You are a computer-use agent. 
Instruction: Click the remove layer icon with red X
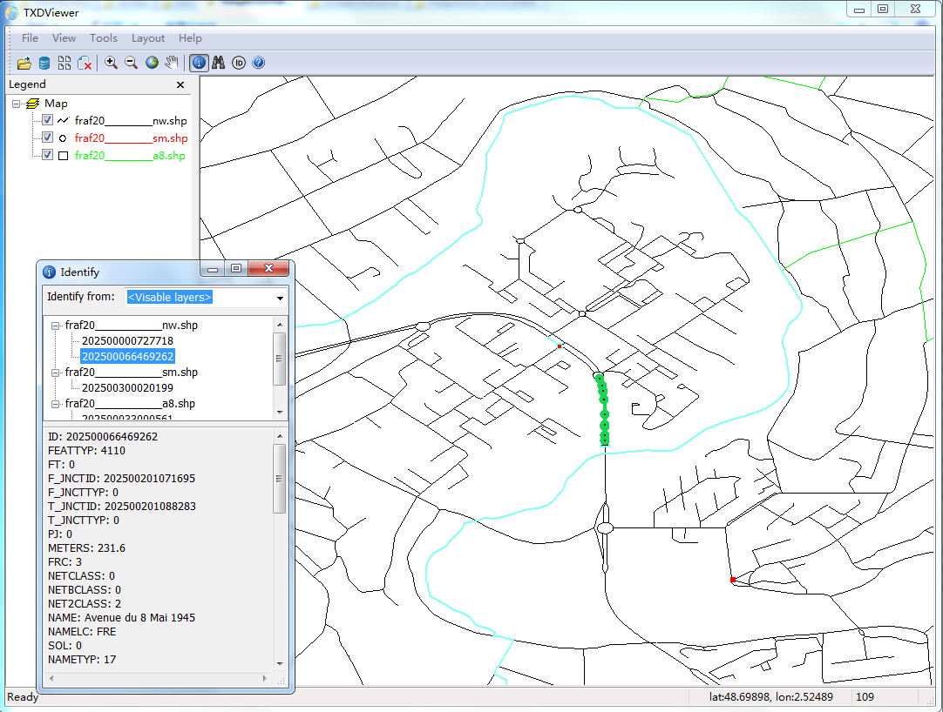(85, 63)
